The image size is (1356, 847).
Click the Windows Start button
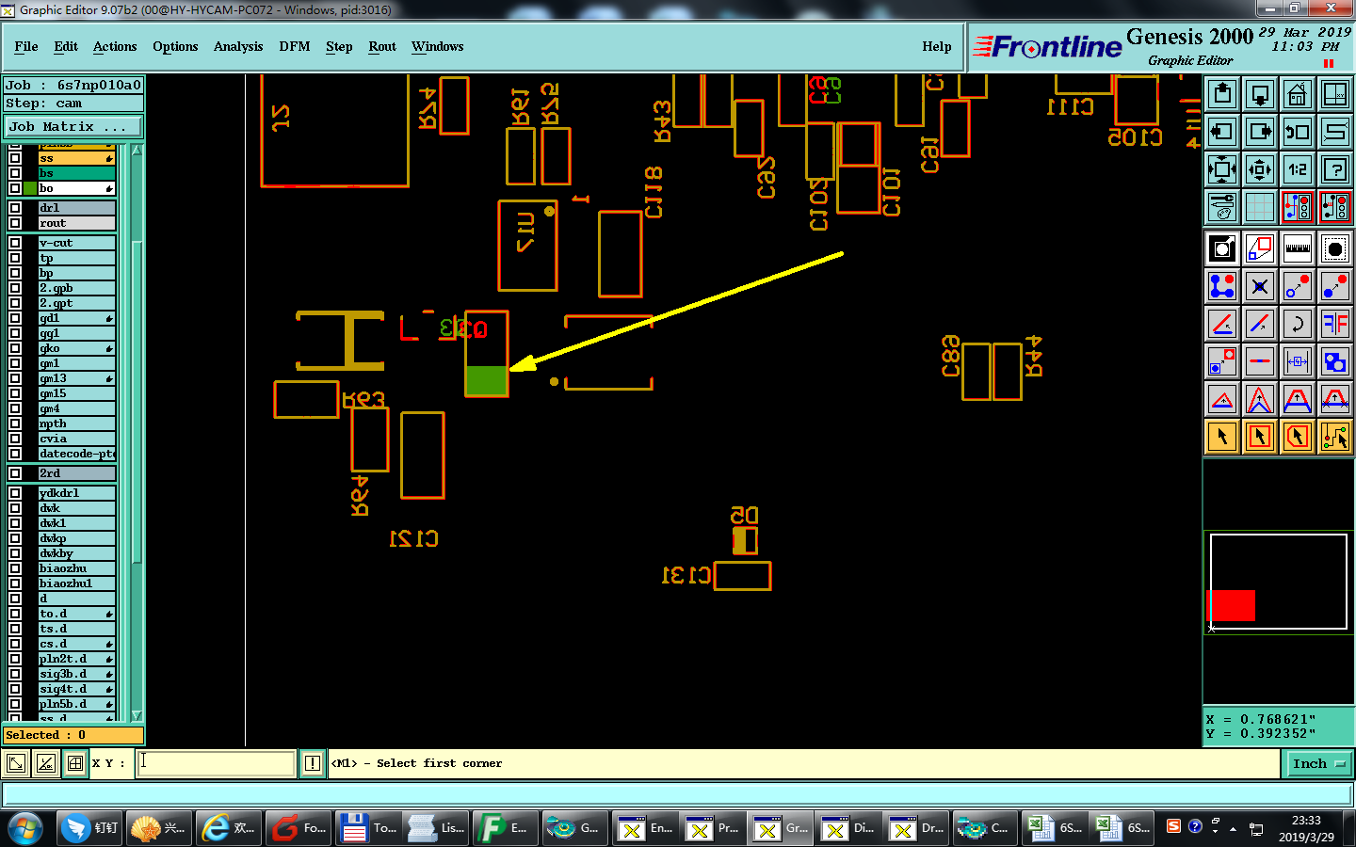[25, 828]
